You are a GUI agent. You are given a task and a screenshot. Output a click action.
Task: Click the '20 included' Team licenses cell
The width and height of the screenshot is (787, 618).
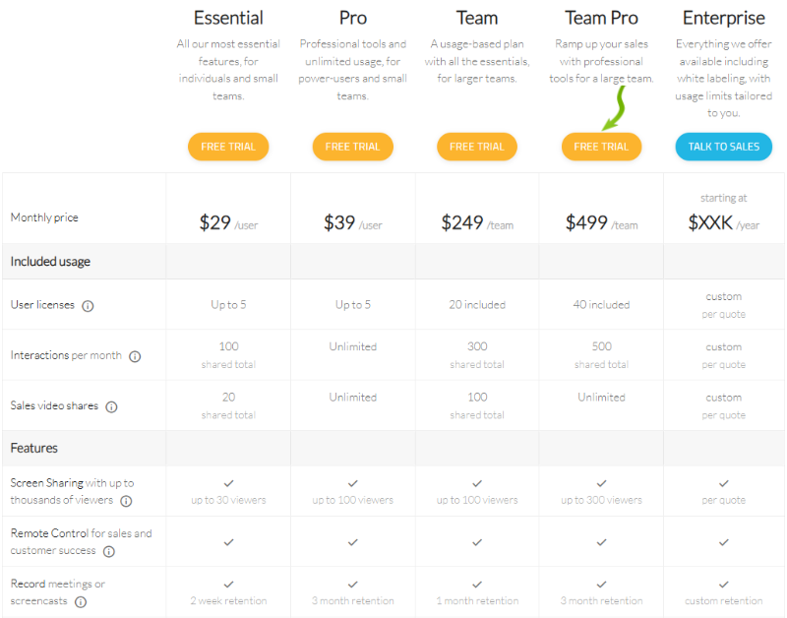click(x=477, y=305)
